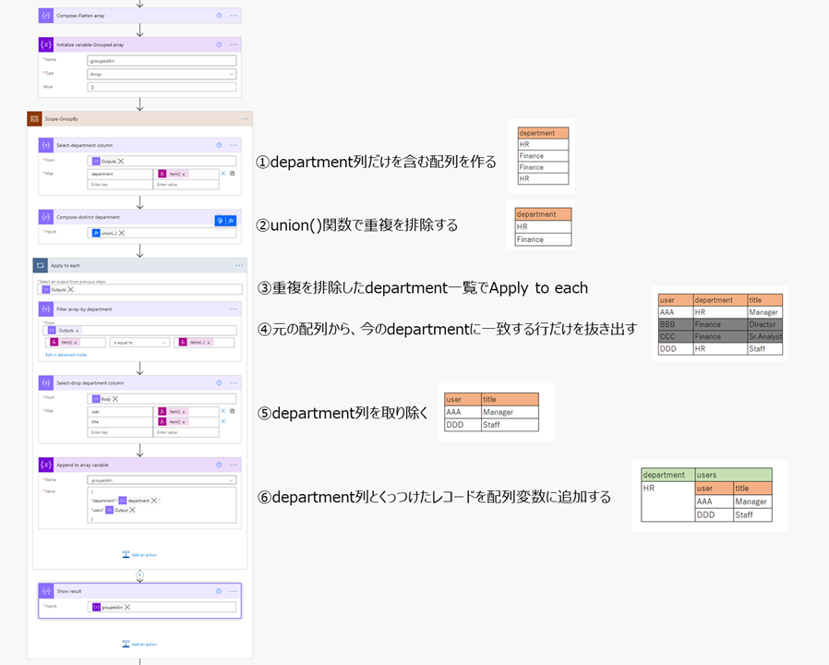The image size is (829, 665).
Task: Click 'Add an action' below Show result
Action: tap(144, 643)
